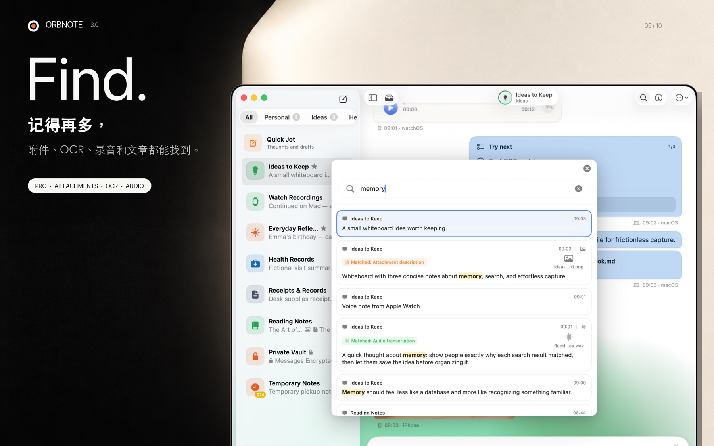Image resolution: width=714 pixels, height=446 pixels.
Task: Click the Temporary Notes clock icon
Action: [255, 387]
